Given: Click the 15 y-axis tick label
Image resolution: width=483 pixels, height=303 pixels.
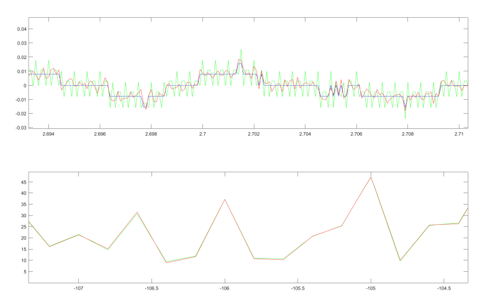Looking at the screenshot, I should [24, 250].
